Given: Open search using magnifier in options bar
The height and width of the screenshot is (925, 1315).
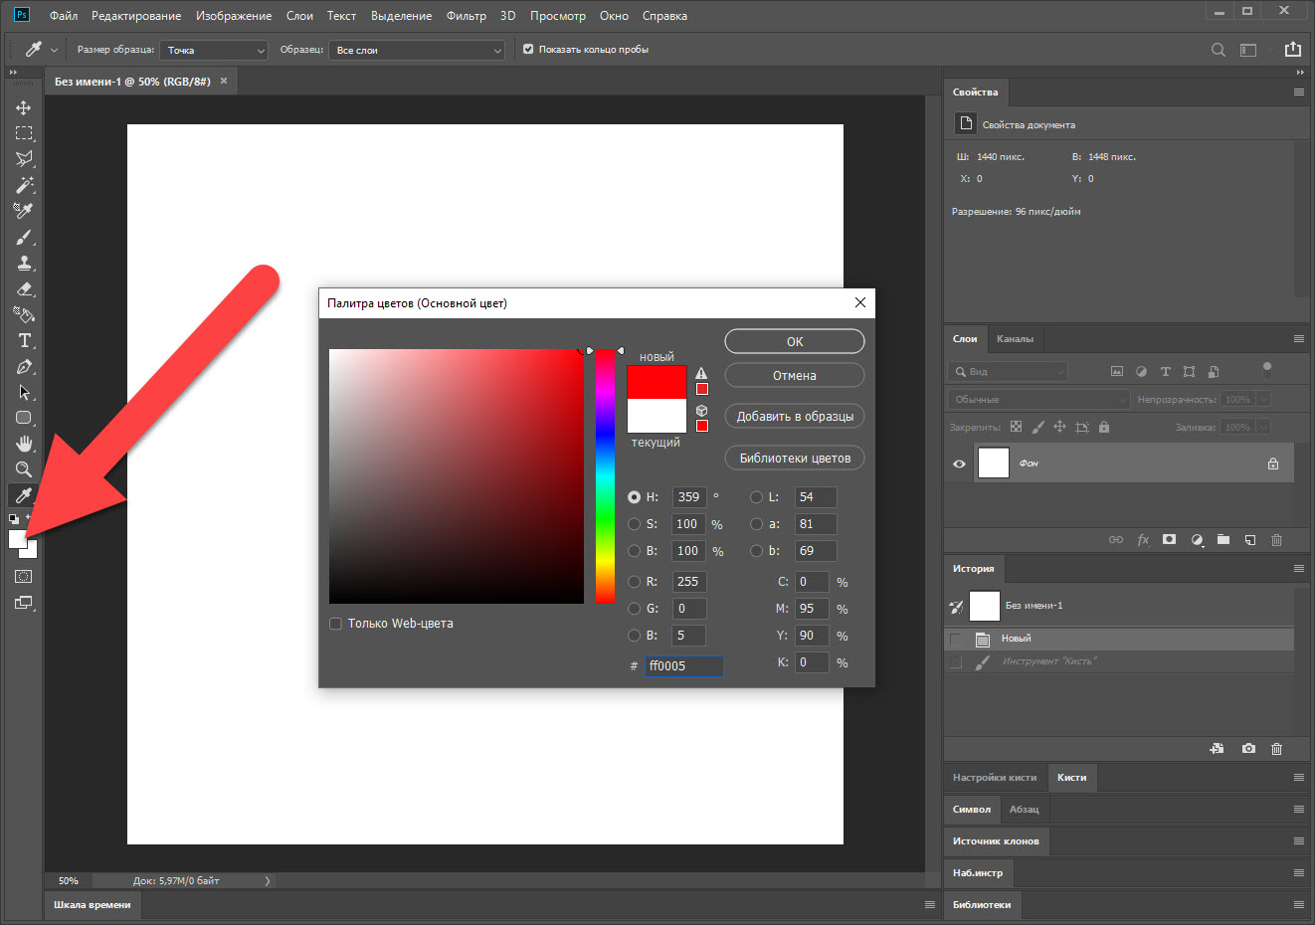Looking at the screenshot, I should coord(1218,50).
